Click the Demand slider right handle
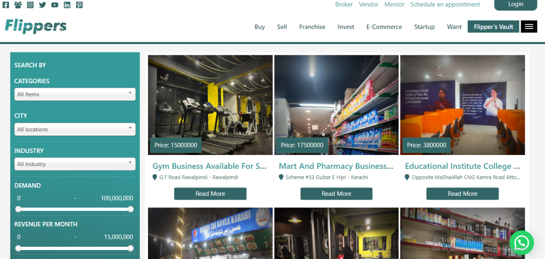The image size is (545, 259). 131,209
